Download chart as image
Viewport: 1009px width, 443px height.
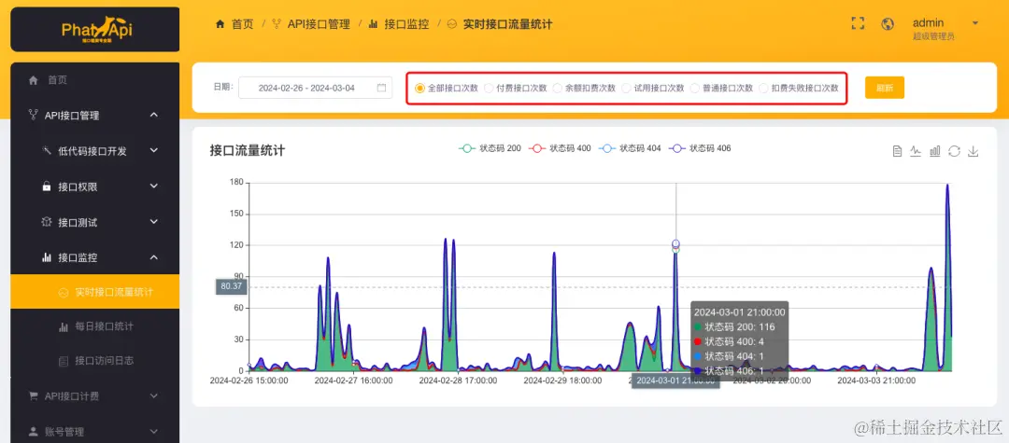[973, 151]
